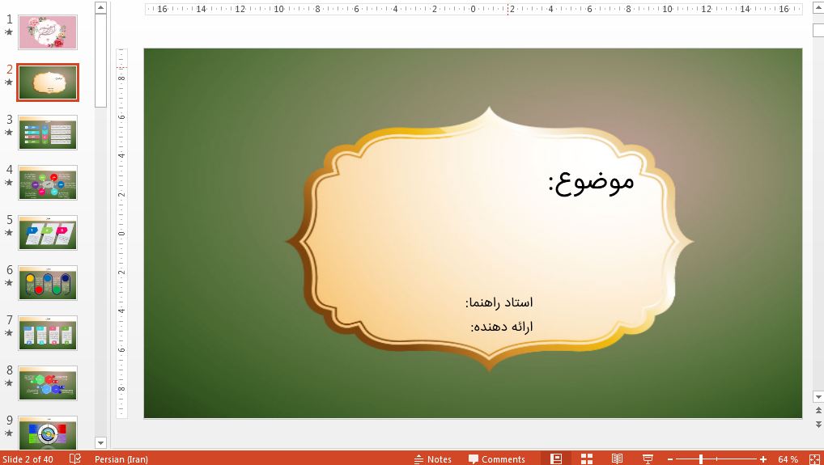Select slide 9 thumbnail
This screenshot has height=465, width=824.
[48, 433]
